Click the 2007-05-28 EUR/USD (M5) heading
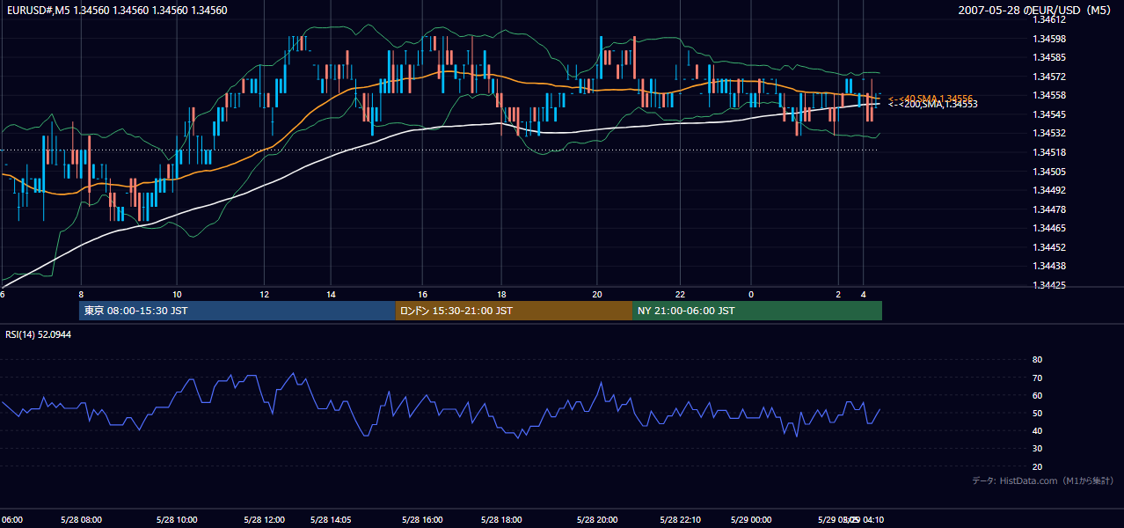1124x528 pixels. tap(1036, 11)
